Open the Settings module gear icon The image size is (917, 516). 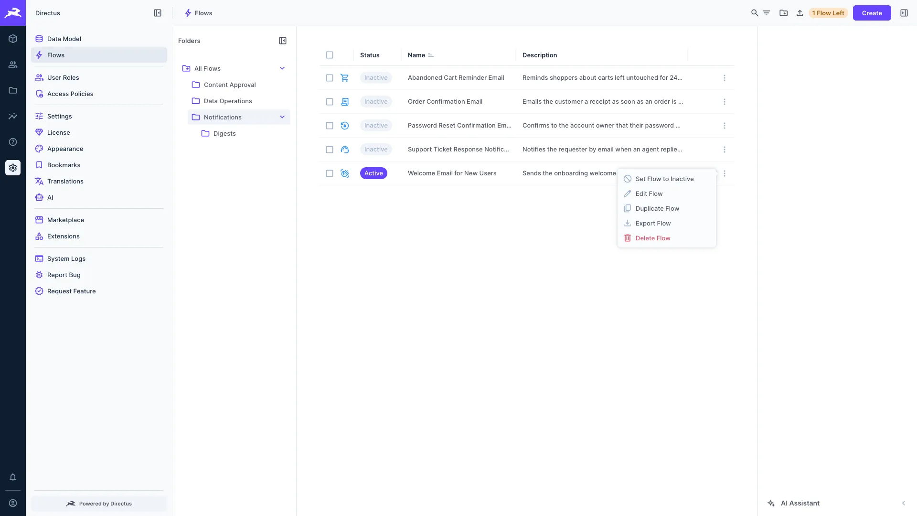coord(13,168)
